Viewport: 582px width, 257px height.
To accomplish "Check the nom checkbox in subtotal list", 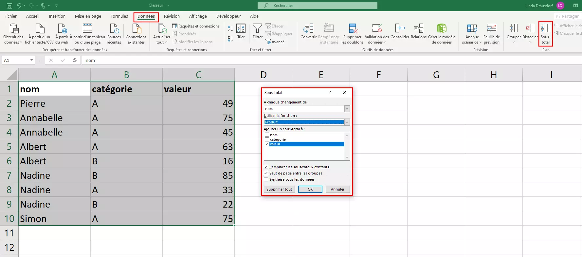I will click(267, 135).
